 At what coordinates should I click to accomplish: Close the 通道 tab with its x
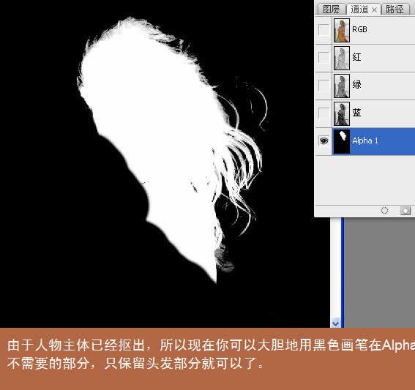point(374,10)
